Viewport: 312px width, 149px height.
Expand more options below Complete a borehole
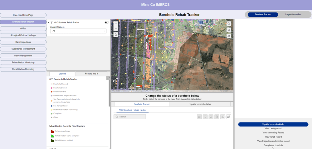[273, 148]
